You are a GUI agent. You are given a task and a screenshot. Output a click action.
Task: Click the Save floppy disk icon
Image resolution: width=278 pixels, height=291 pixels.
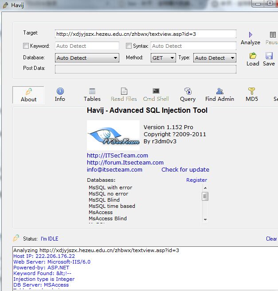(x=269, y=56)
